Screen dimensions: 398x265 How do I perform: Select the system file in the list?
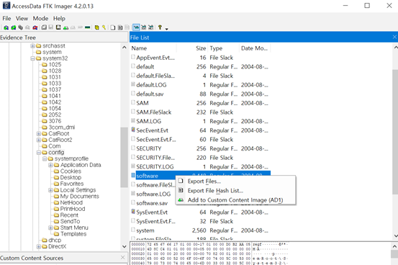pos(200,230)
